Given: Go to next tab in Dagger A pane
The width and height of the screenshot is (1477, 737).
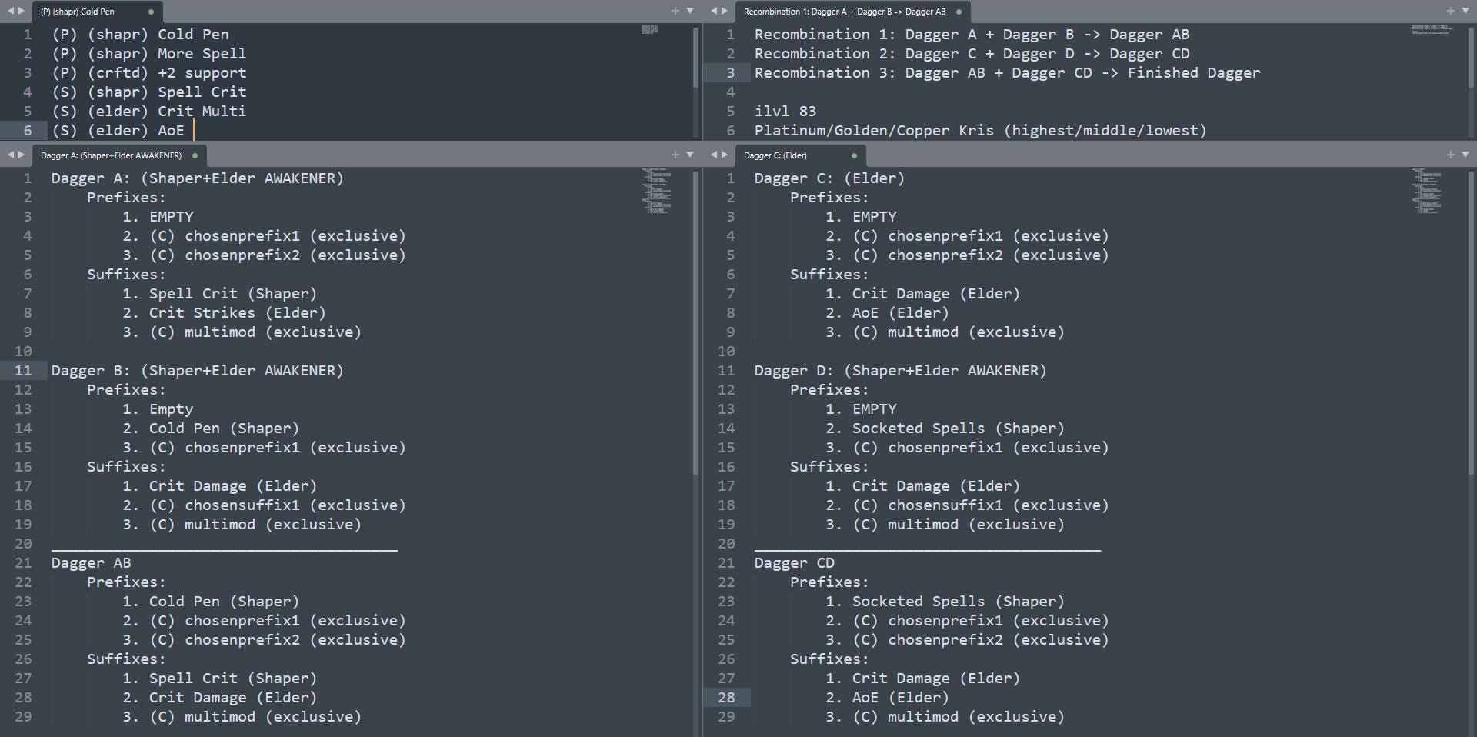Looking at the screenshot, I should (x=21, y=155).
